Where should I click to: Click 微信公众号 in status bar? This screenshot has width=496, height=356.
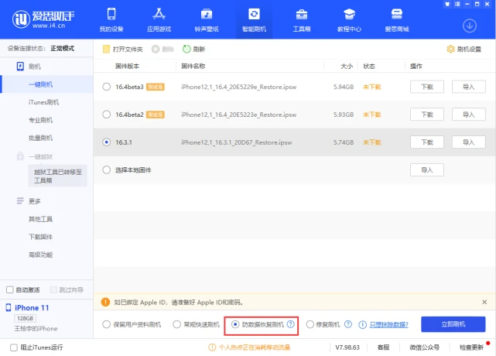tap(425, 347)
